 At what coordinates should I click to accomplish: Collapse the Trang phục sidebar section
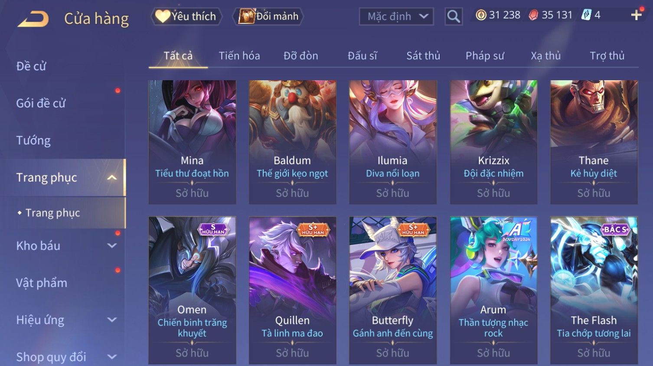click(112, 177)
